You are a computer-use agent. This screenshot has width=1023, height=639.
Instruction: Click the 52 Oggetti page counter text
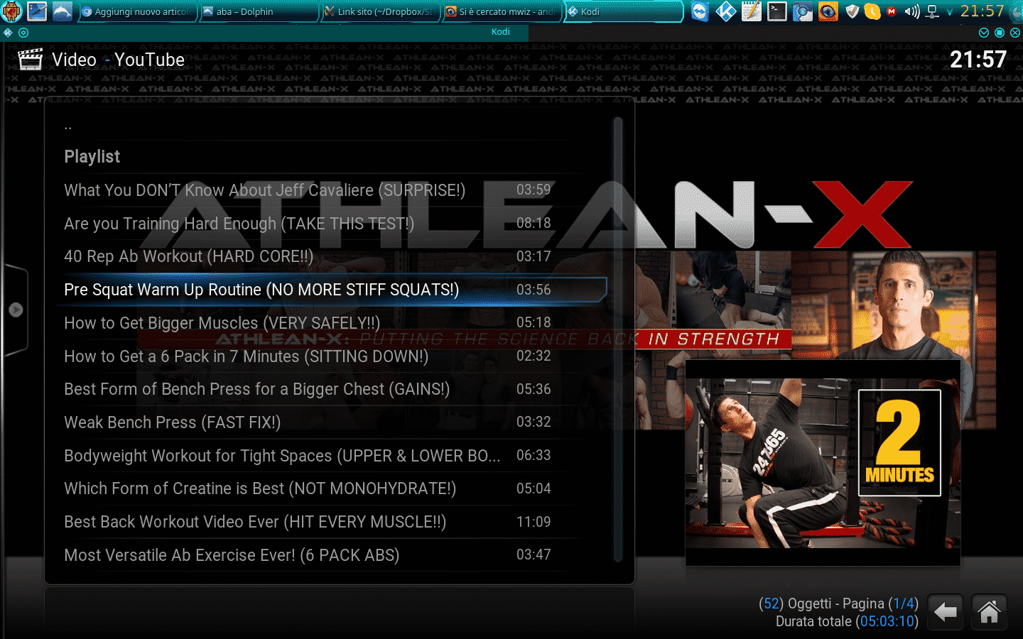pos(838,603)
